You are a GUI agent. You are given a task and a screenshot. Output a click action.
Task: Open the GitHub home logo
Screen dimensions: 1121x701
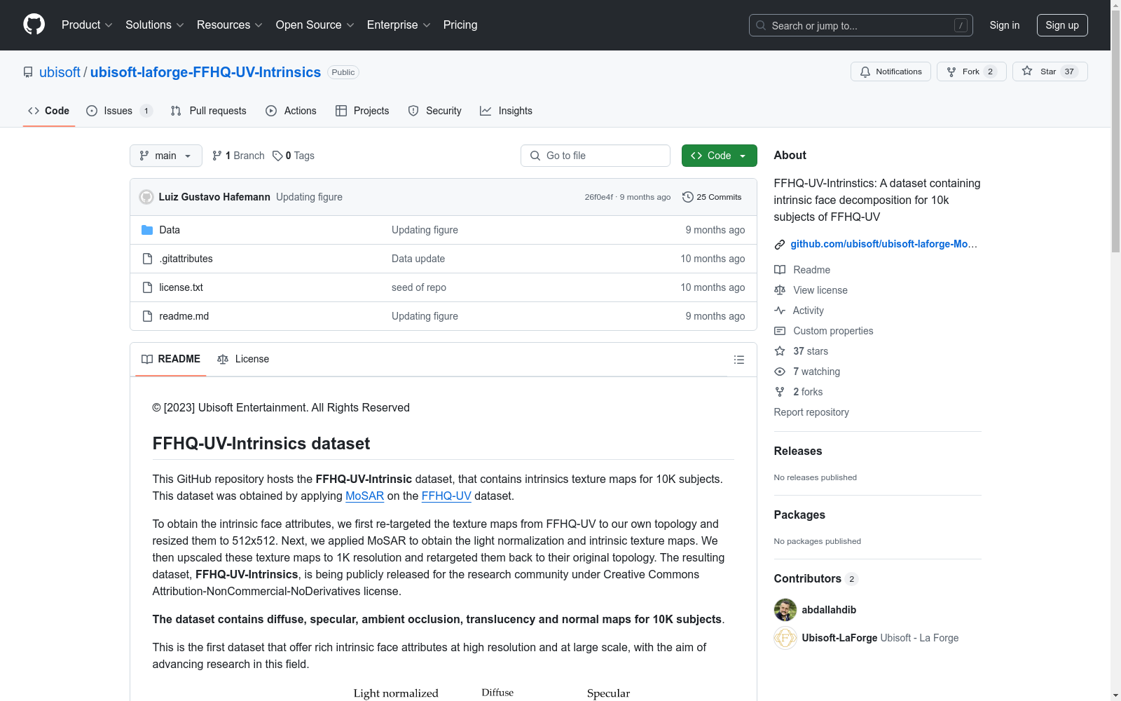34,25
